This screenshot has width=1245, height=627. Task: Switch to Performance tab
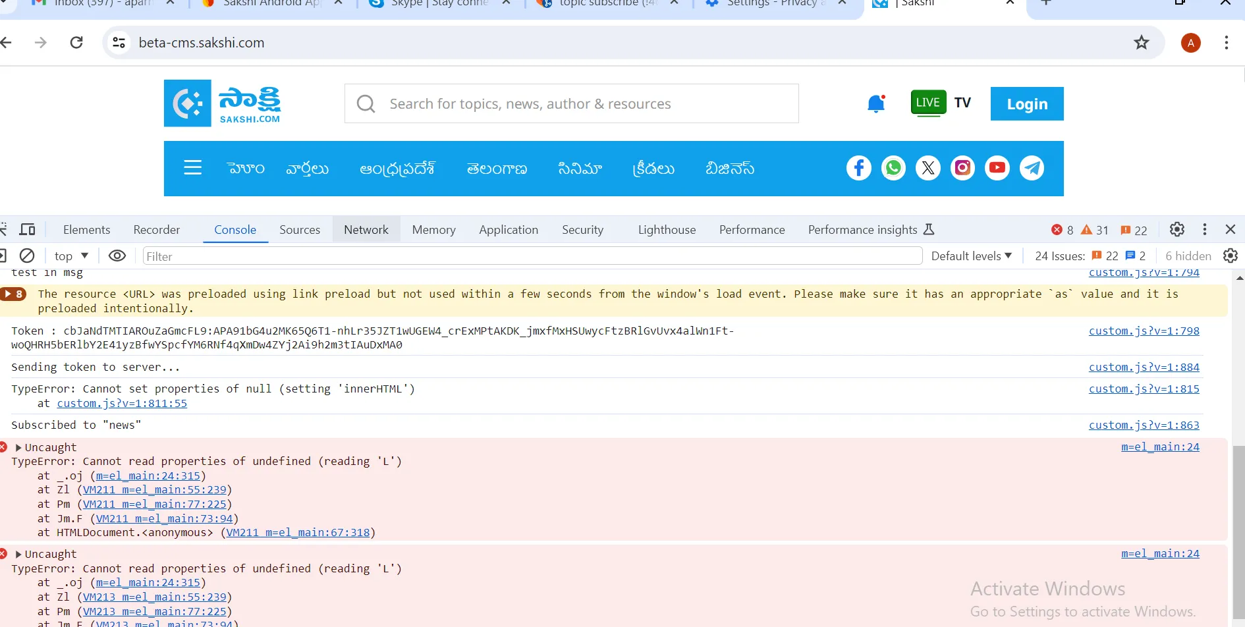point(752,229)
